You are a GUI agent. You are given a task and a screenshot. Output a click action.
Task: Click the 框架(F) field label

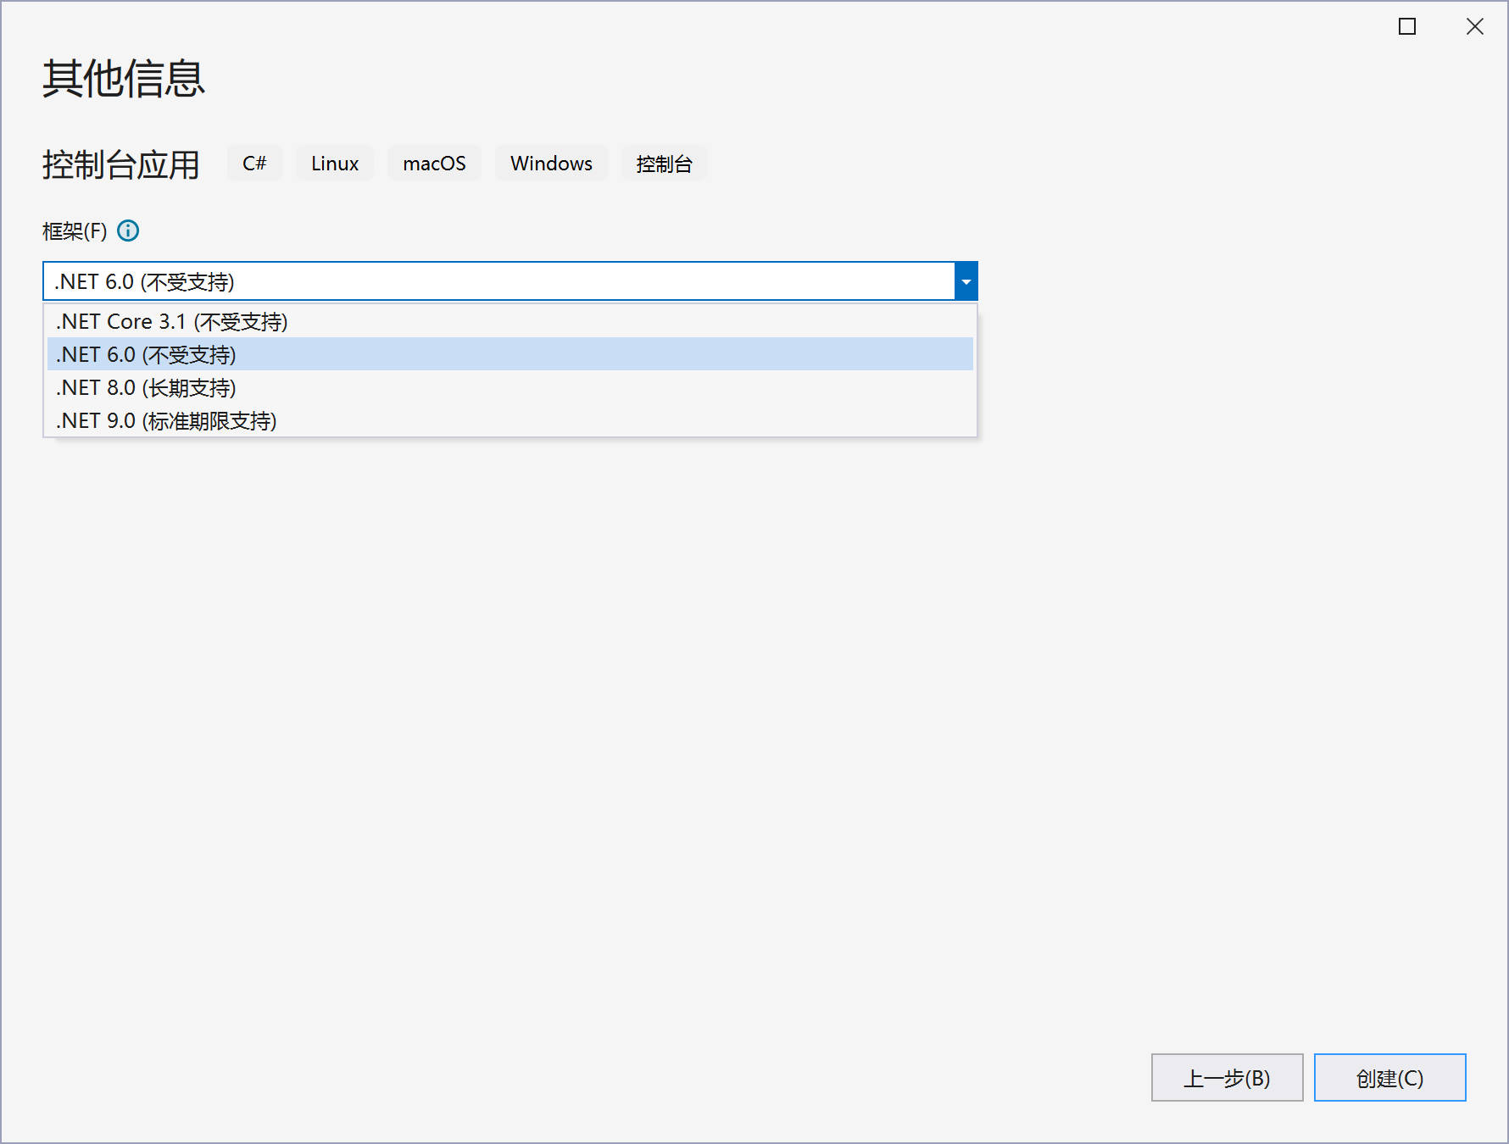(x=75, y=231)
